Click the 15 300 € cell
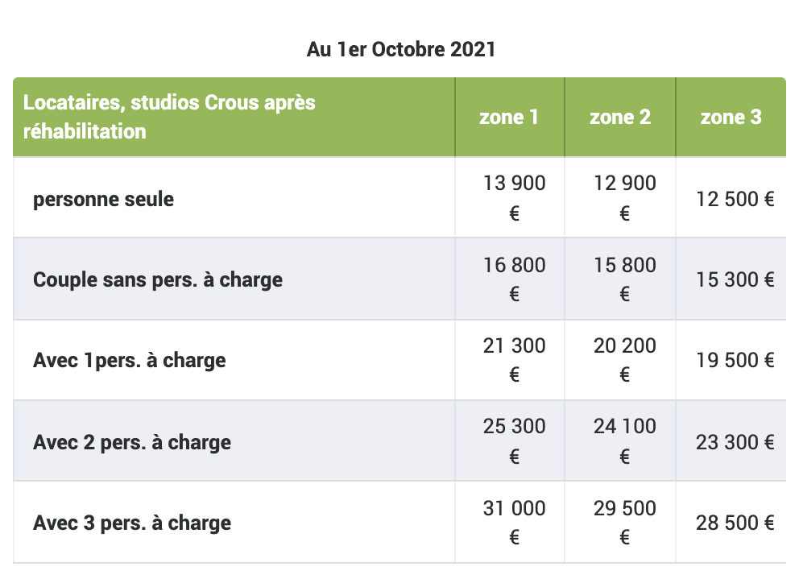The width and height of the screenshot is (799, 583). click(735, 279)
